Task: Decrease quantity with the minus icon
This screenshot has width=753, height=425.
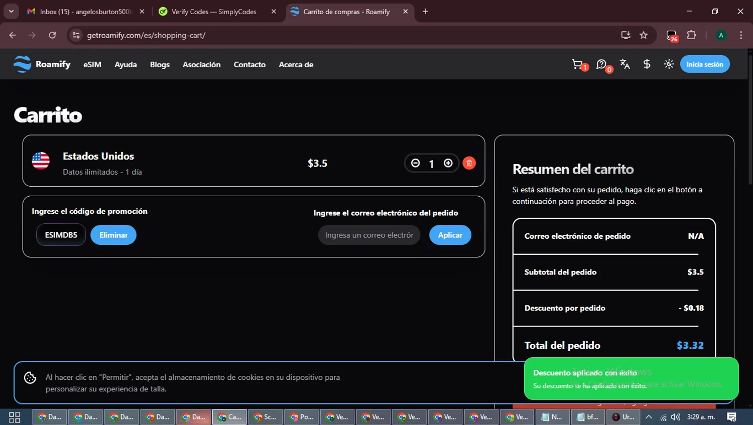Action: [415, 163]
